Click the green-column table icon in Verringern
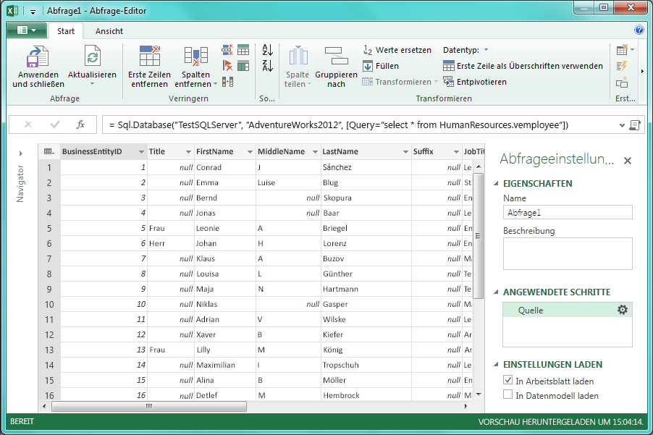 243,66
